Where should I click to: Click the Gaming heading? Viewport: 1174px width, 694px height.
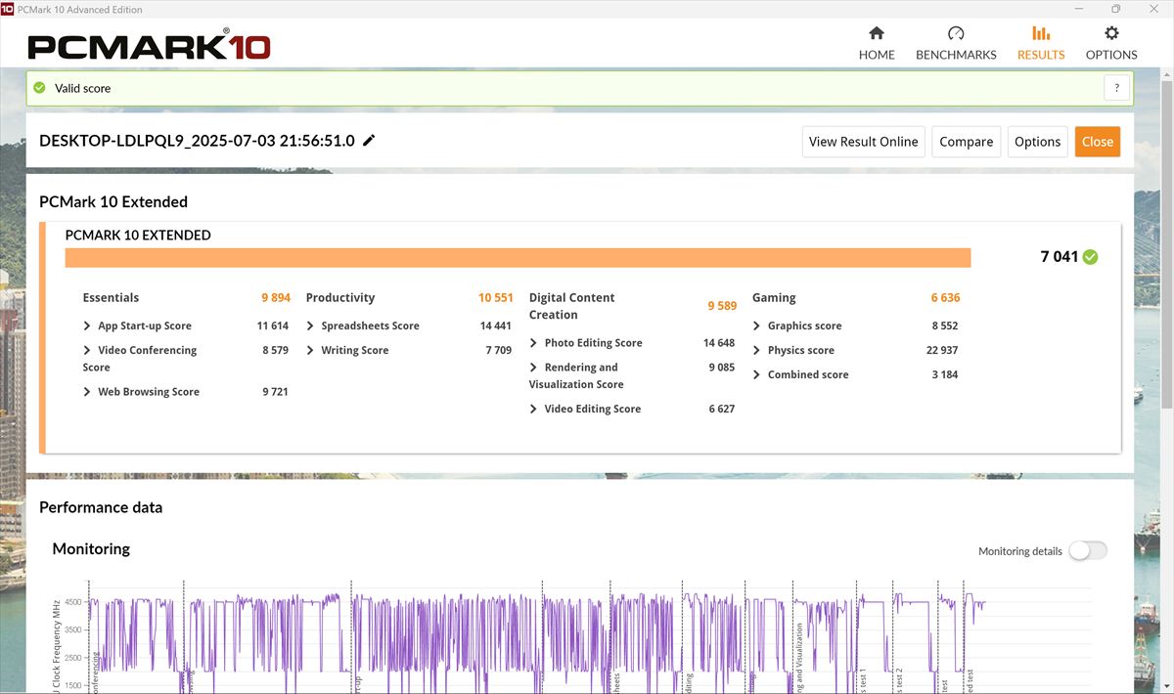pos(774,298)
